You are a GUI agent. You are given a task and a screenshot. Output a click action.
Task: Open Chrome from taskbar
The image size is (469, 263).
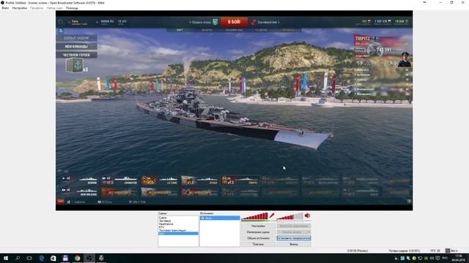77,258
